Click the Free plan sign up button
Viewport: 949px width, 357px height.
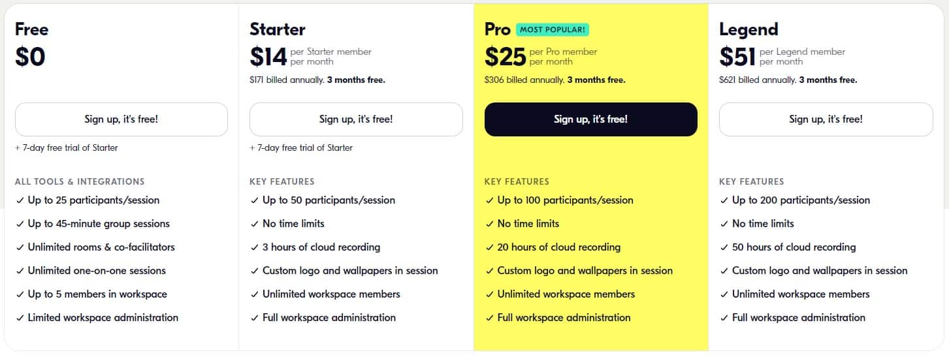[121, 119]
